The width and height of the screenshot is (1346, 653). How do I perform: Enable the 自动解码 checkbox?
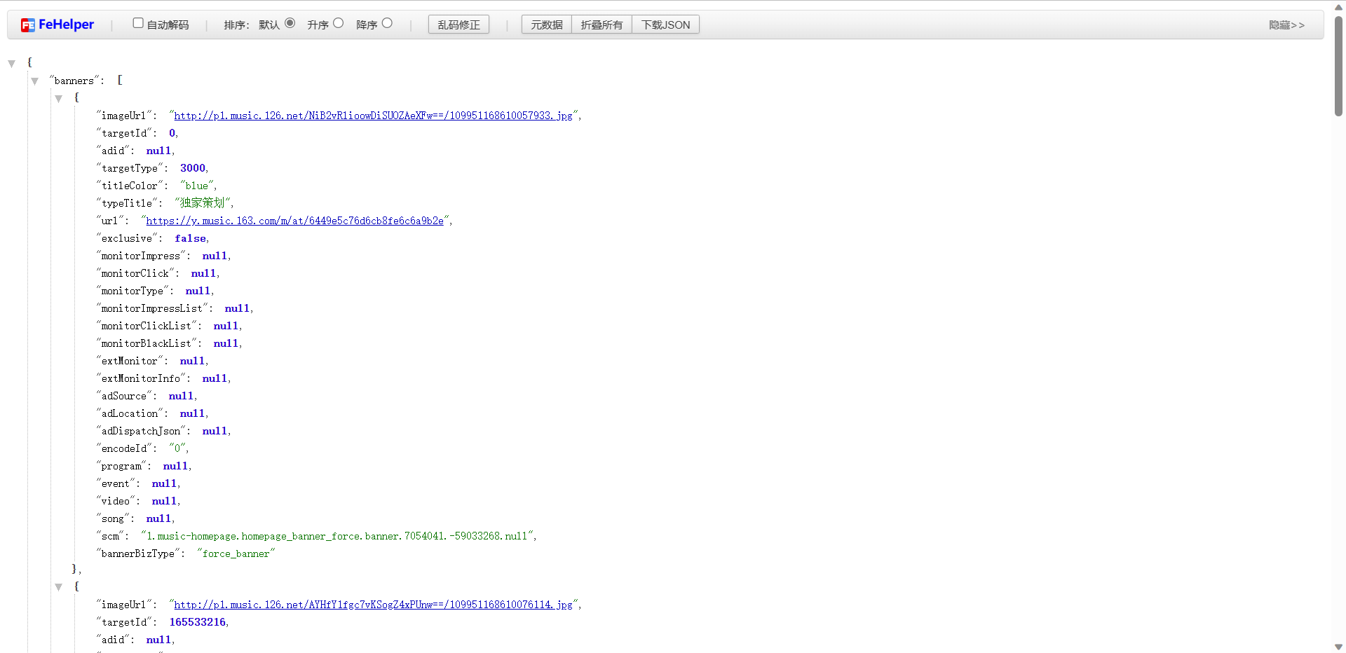pyautogui.click(x=138, y=23)
